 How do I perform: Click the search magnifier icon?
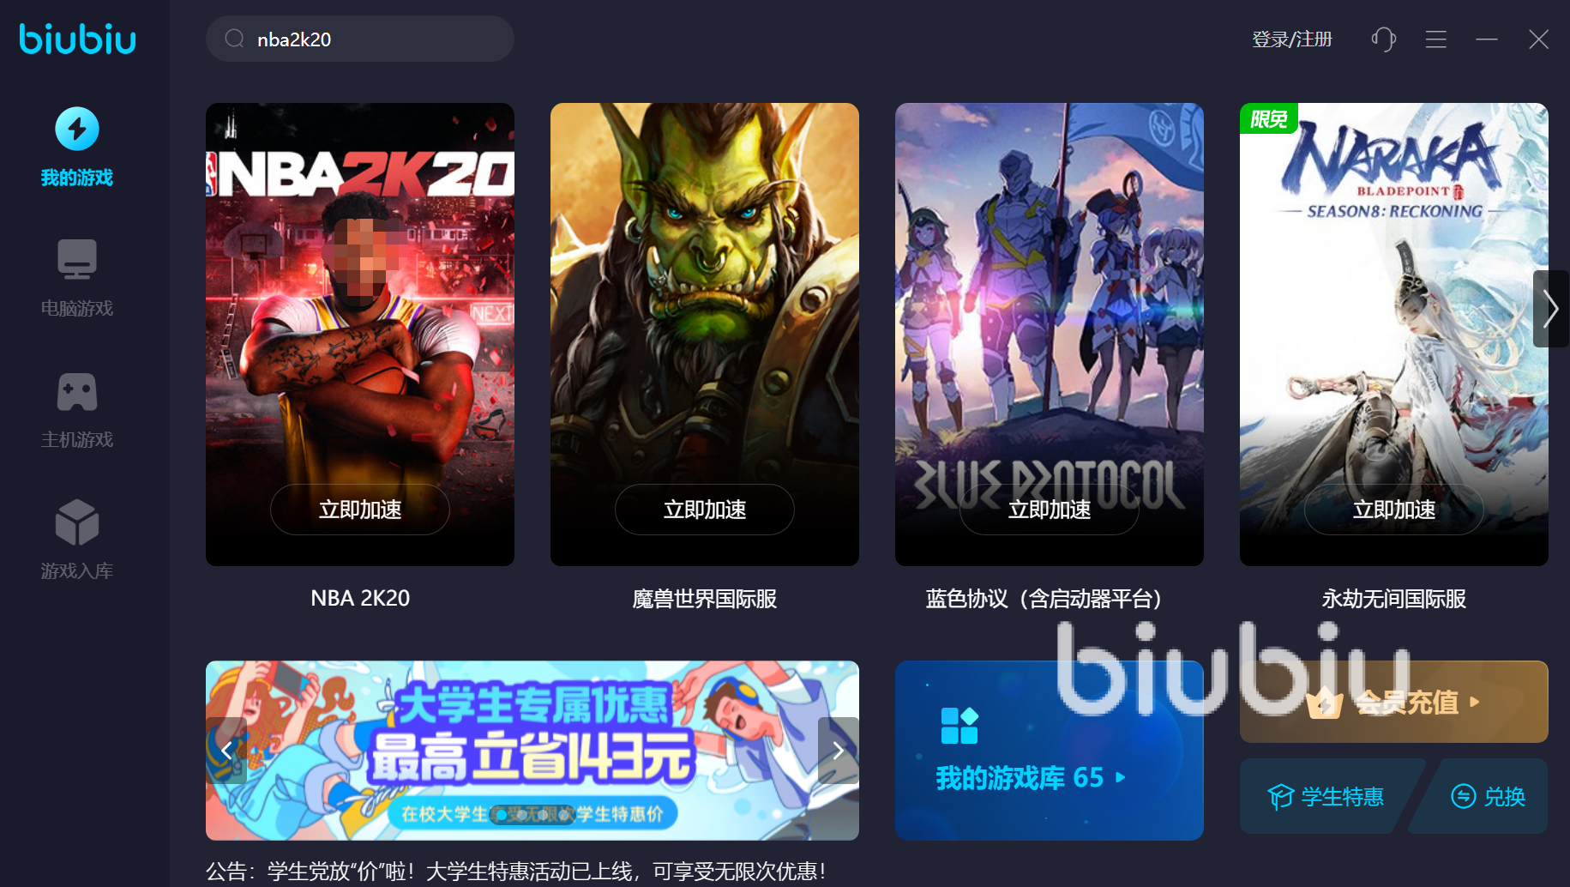tap(235, 39)
